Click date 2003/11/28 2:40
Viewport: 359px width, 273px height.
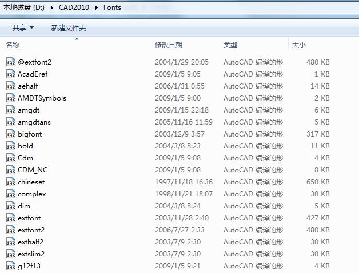point(182,218)
